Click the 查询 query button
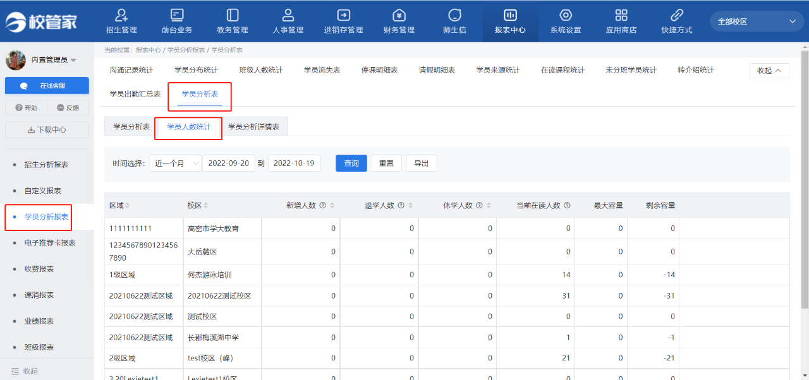 [351, 163]
